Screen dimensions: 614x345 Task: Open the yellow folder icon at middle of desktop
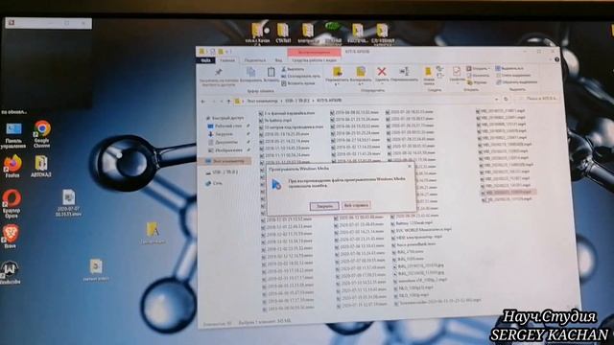pyautogui.click(x=153, y=232)
